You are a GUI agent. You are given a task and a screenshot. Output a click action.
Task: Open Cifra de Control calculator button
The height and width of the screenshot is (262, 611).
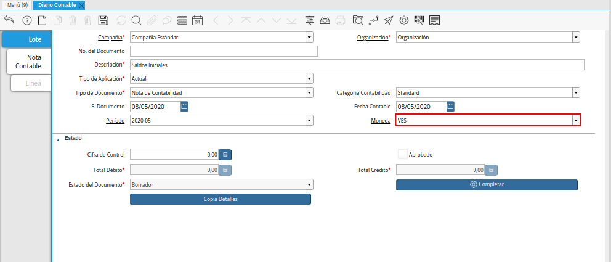pyautogui.click(x=225, y=154)
